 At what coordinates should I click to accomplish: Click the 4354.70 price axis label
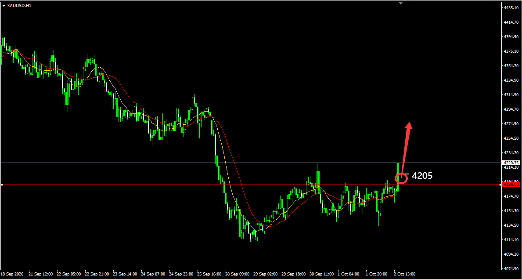pyautogui.click(x=511, y=65)
